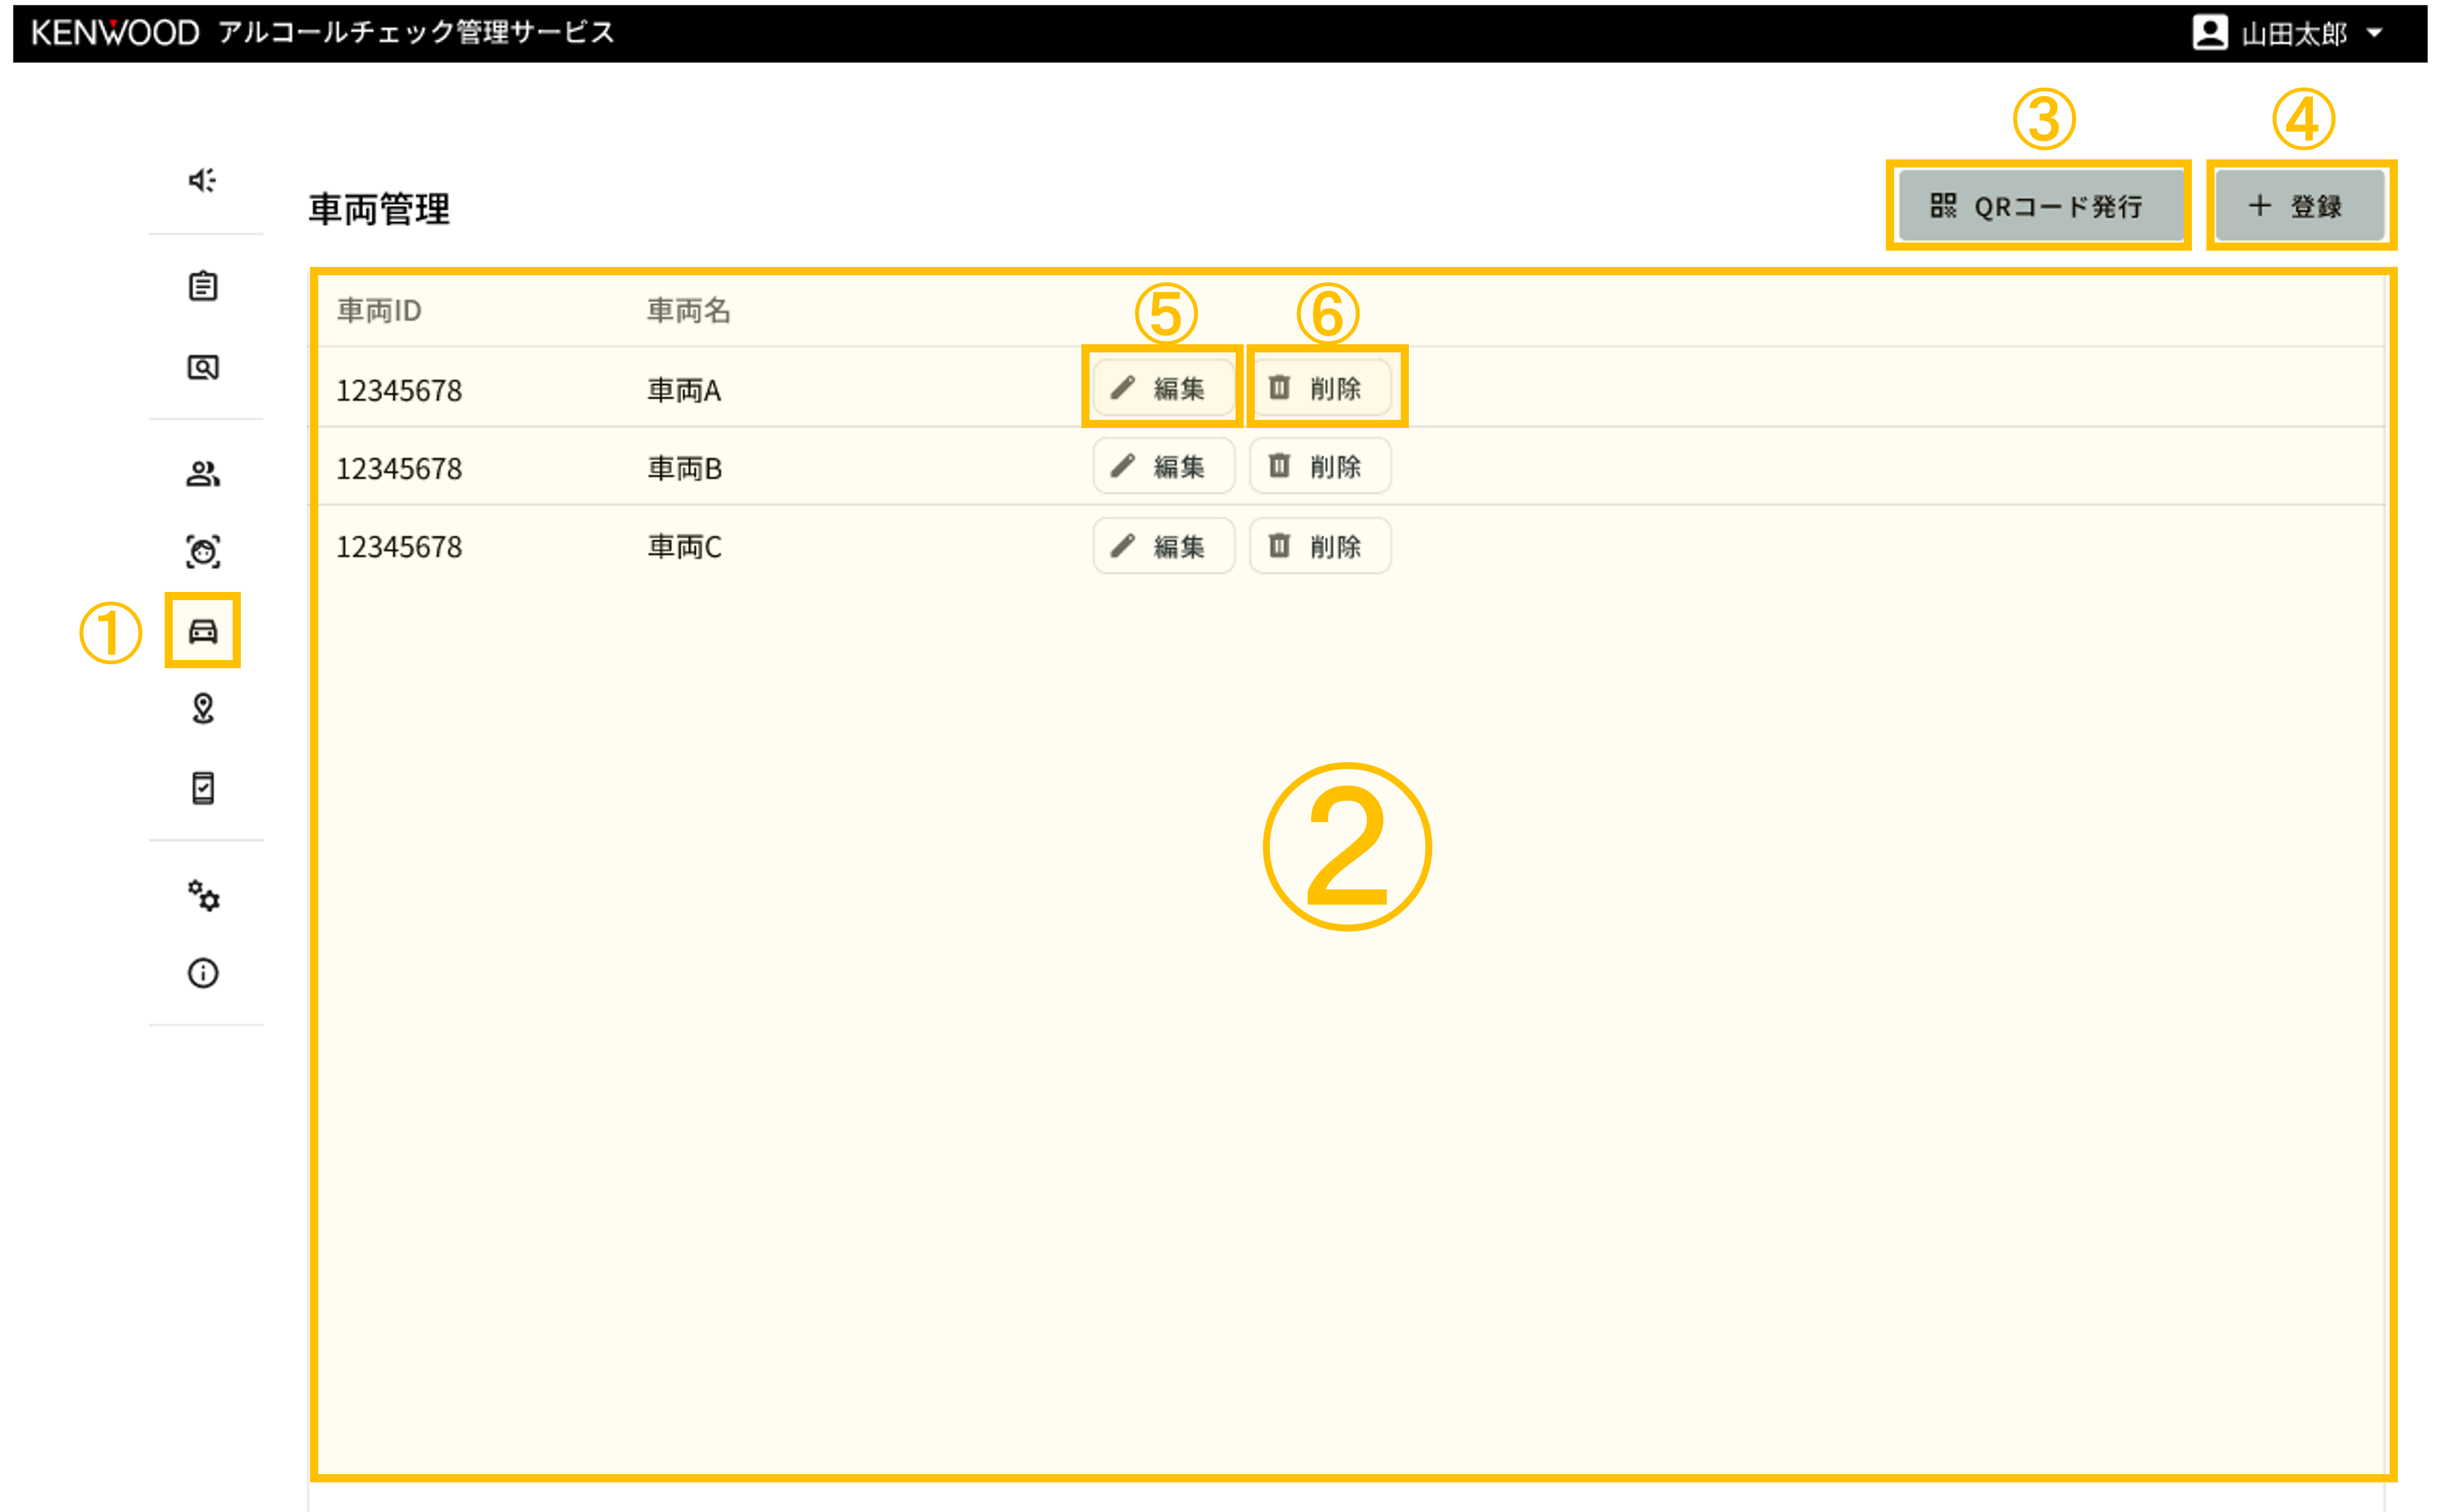This screenshot has width=2442, height=1512.
Task: Click the 登録 register button
Action: [x=2298, y=206]
